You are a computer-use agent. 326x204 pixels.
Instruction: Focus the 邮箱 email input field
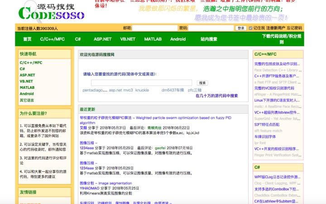pyautogui.click(x=155, y=28)
